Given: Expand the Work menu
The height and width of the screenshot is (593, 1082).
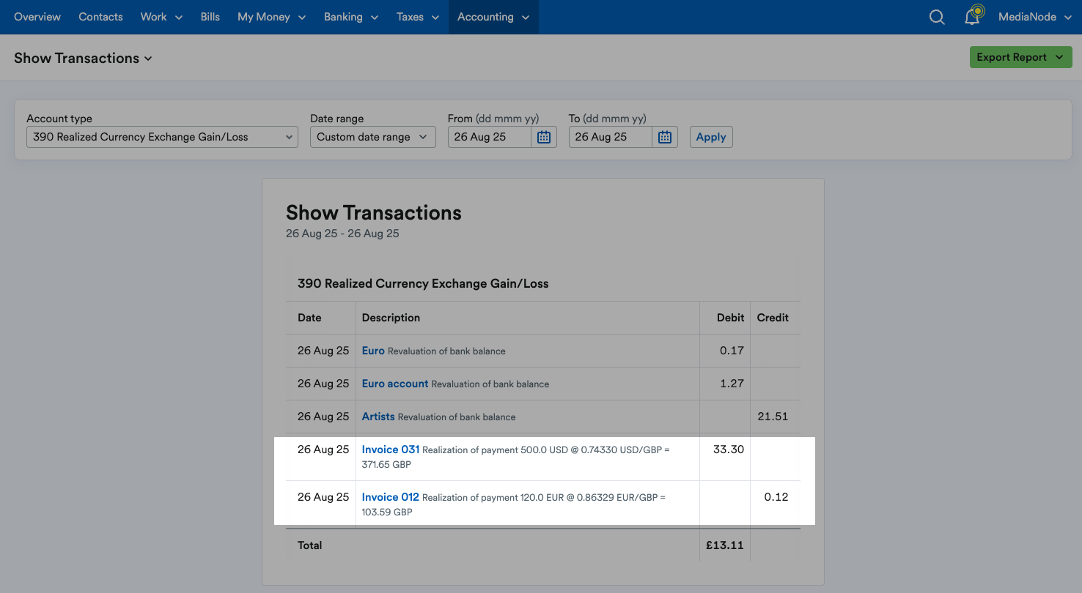Looking at the screenshot, I should (x=161, y=17).
